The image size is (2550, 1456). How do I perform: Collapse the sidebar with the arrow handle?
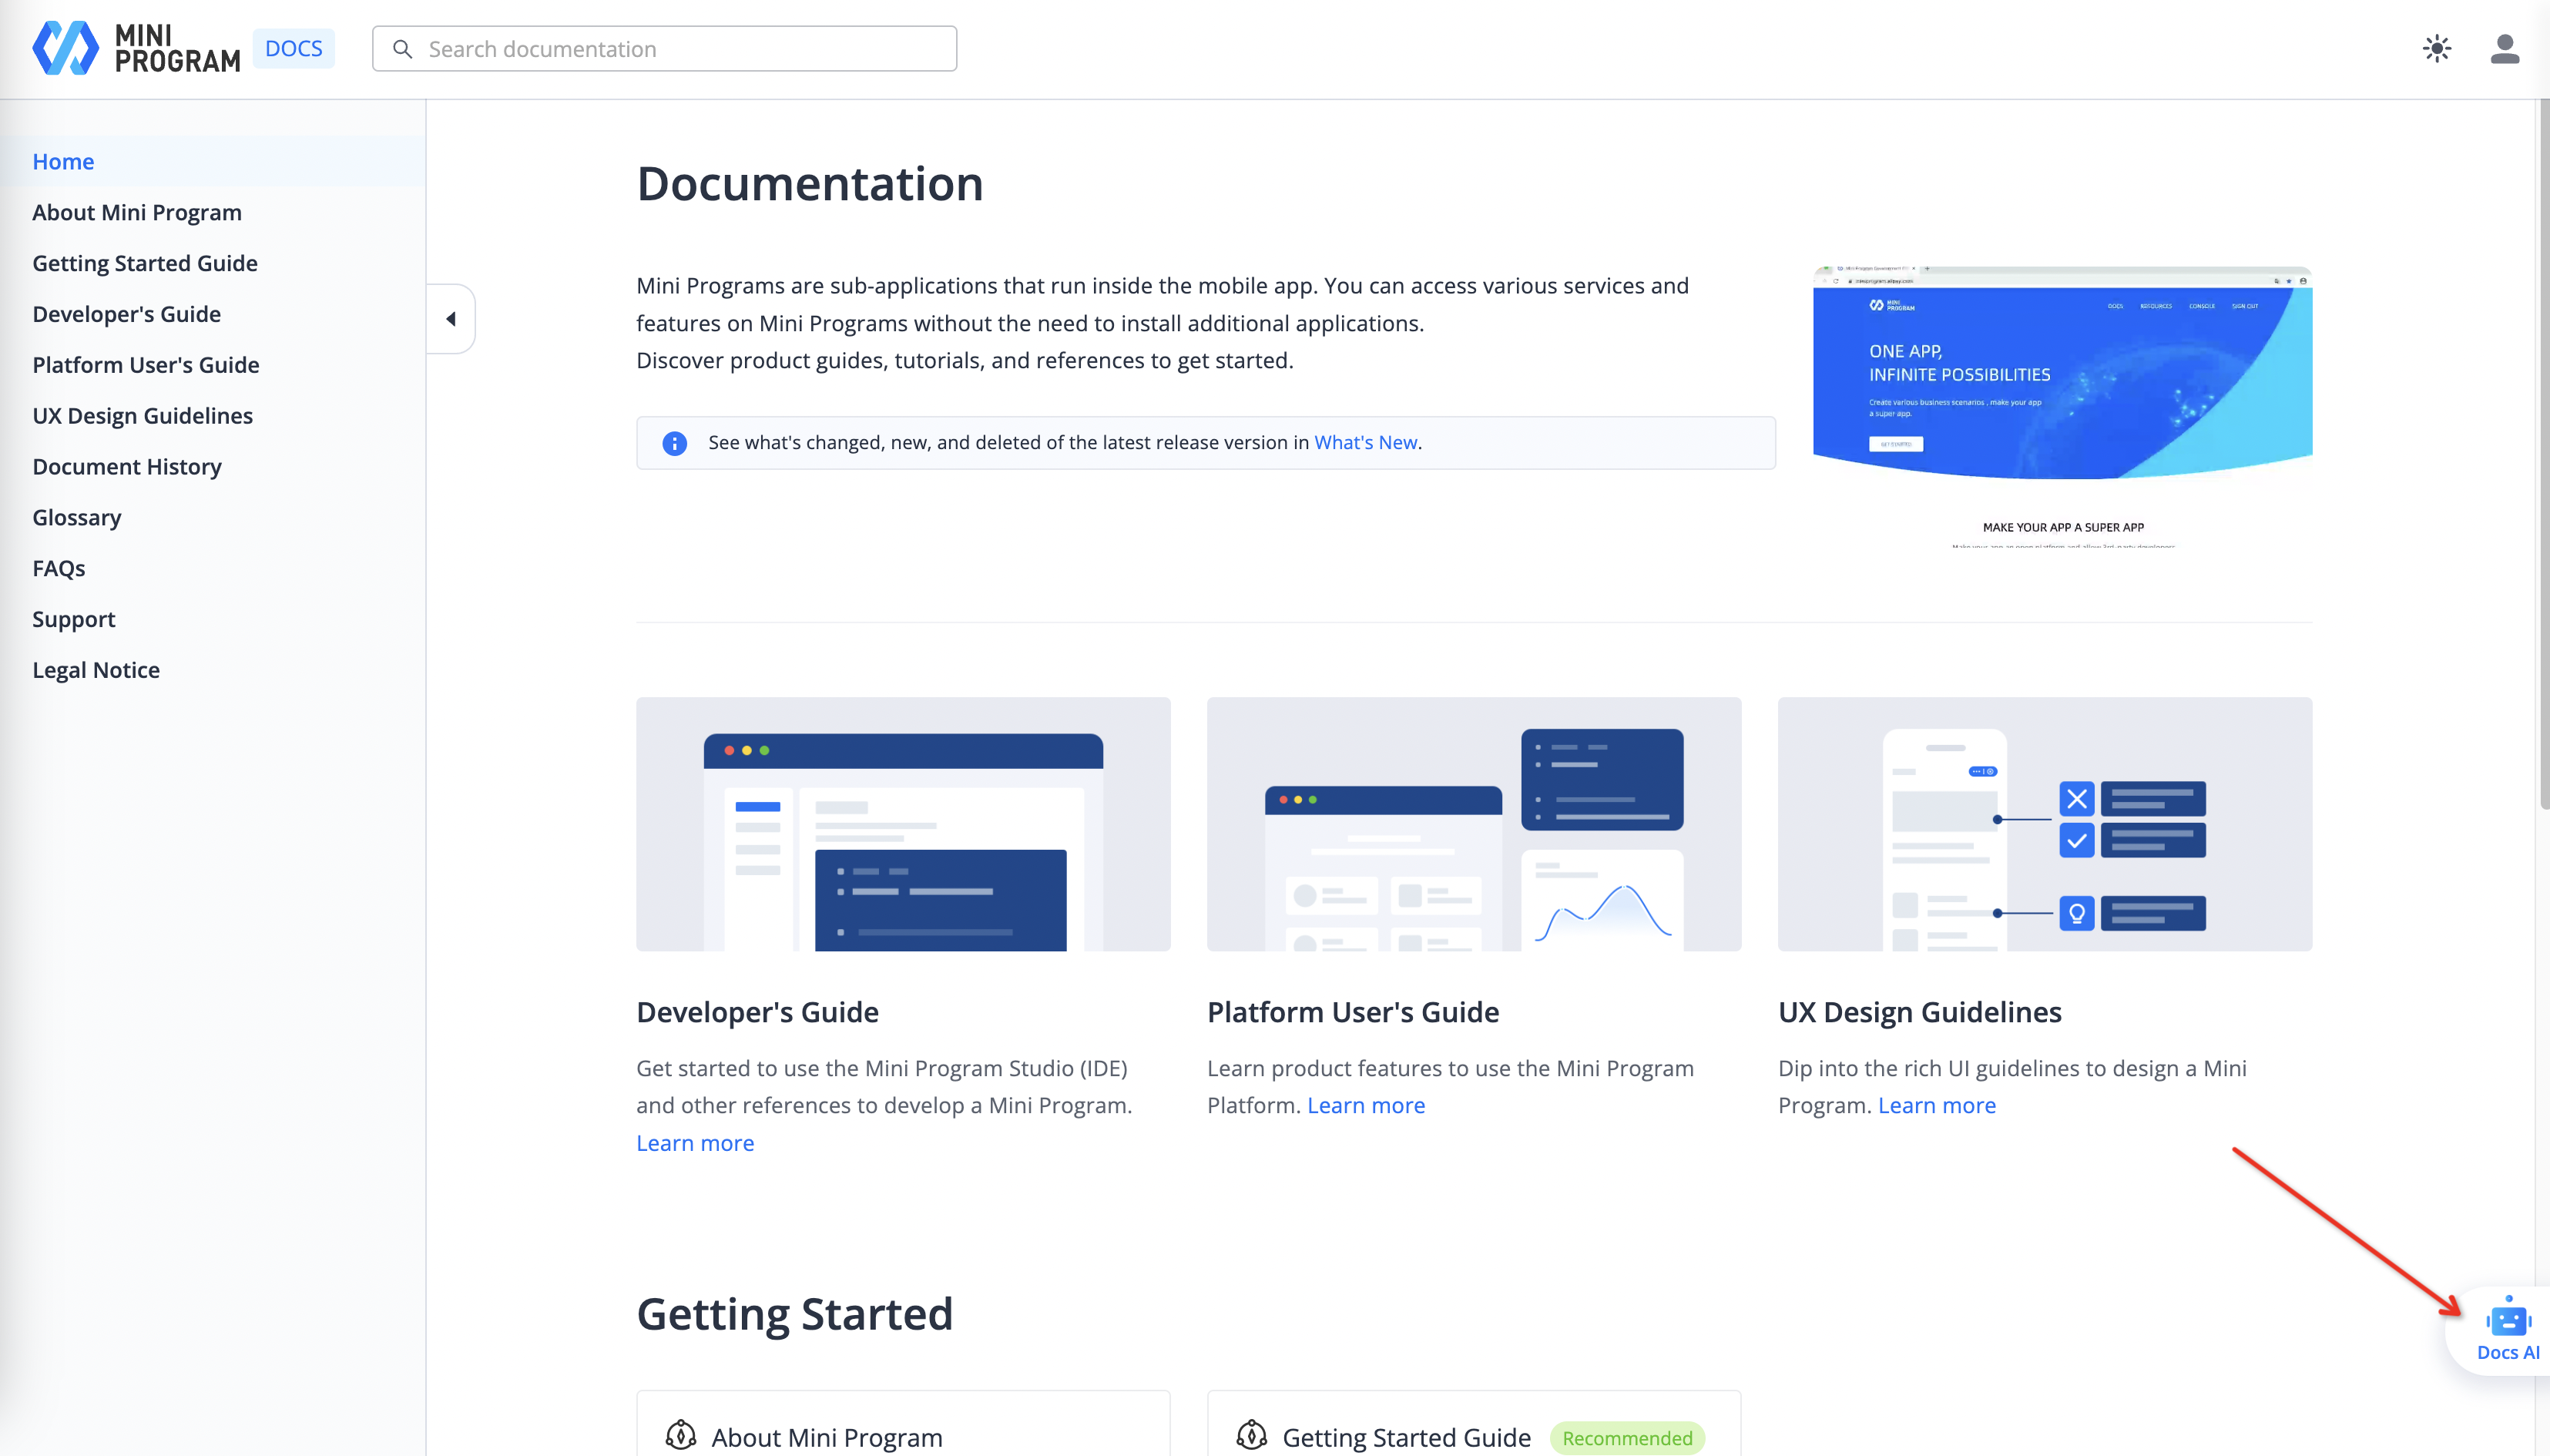coord(451,319)
